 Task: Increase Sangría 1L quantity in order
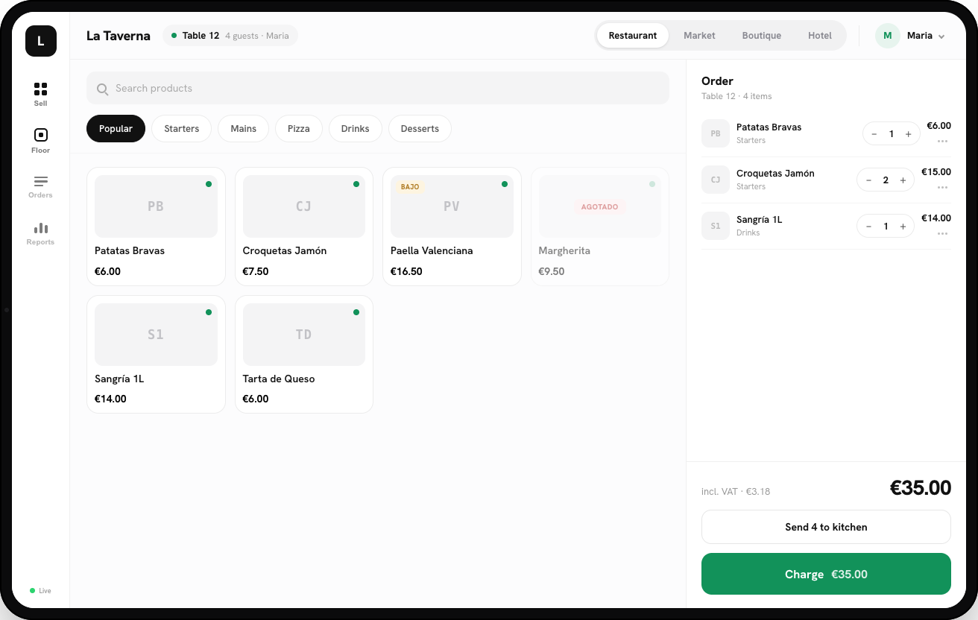[903, 227]
